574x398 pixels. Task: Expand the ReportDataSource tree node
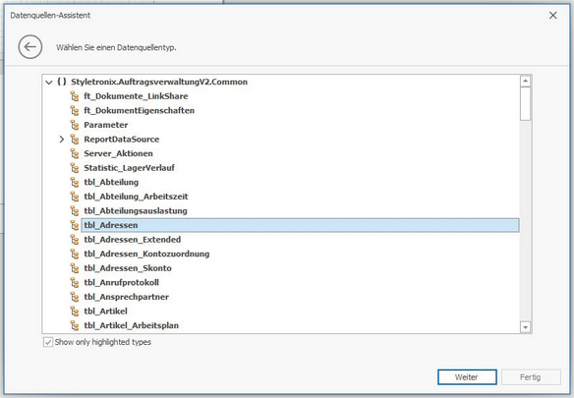(62, 140)
